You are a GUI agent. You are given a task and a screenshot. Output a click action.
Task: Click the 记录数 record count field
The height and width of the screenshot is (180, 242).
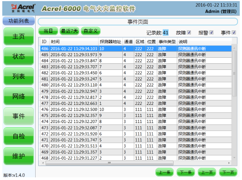pos(166,33)
